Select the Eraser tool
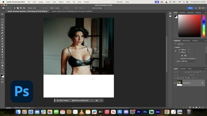Viewport: 207px width, 116px height. 2,44
